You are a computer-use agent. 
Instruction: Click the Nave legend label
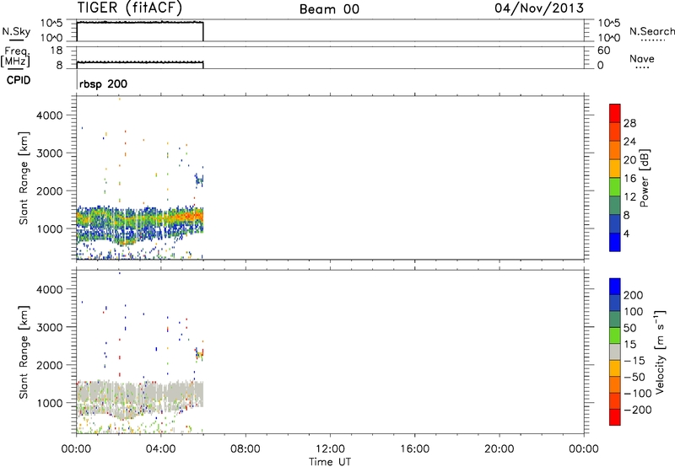(641, 58)
